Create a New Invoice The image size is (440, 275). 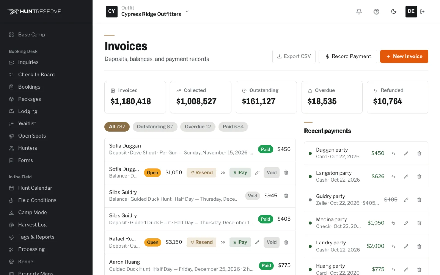404,56
